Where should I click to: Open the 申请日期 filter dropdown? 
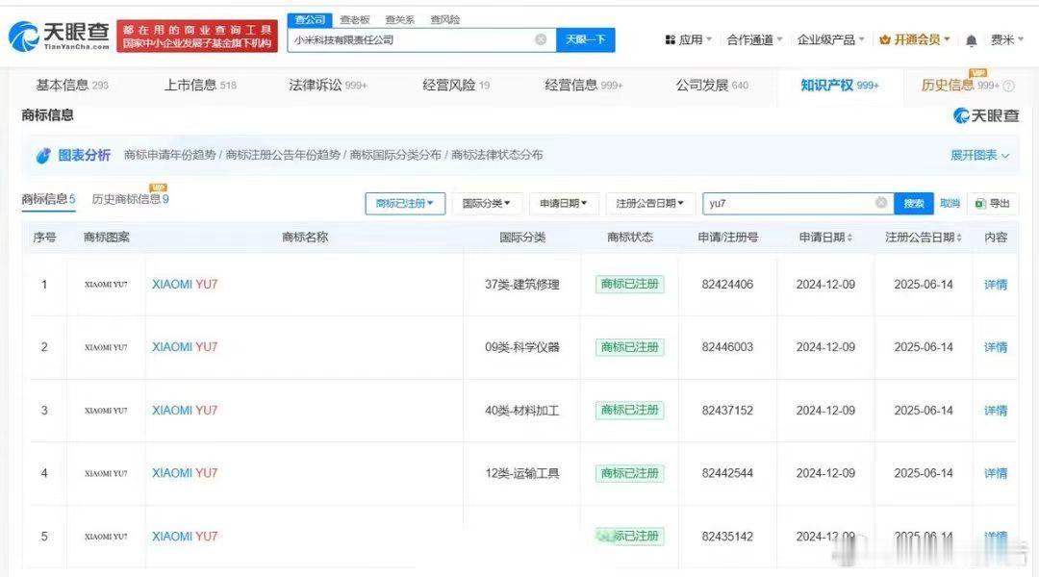[x=564, y=203]
